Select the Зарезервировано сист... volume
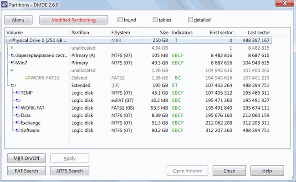 [x=41, y=55]
